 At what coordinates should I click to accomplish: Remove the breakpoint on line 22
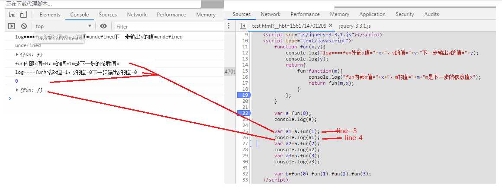click(244, 113)
